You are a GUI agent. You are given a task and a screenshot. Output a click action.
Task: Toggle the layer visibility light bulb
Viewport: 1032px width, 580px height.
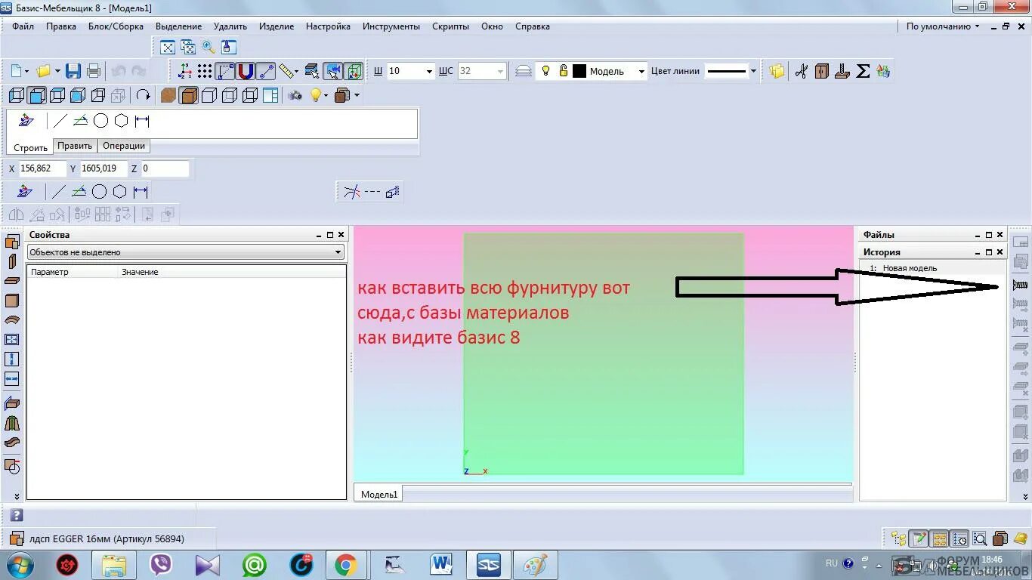pyautogui.click(x=546, y=71)
